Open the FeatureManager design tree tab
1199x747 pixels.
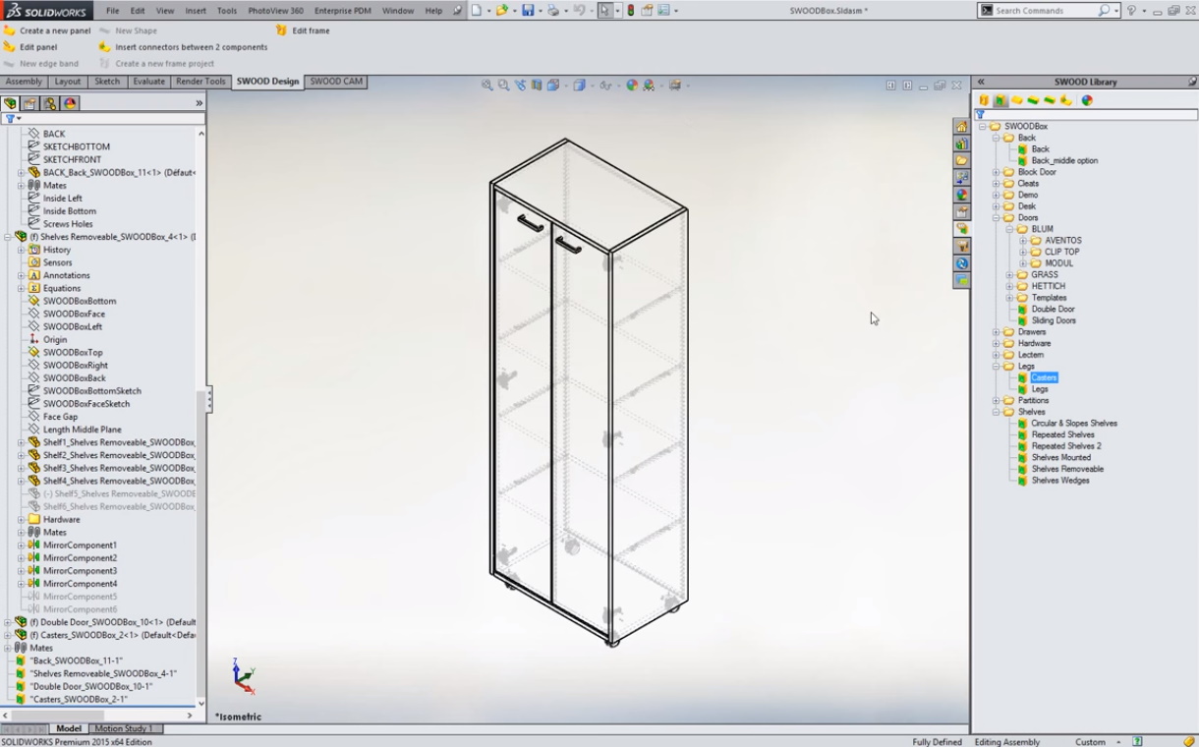click(11, 103)
